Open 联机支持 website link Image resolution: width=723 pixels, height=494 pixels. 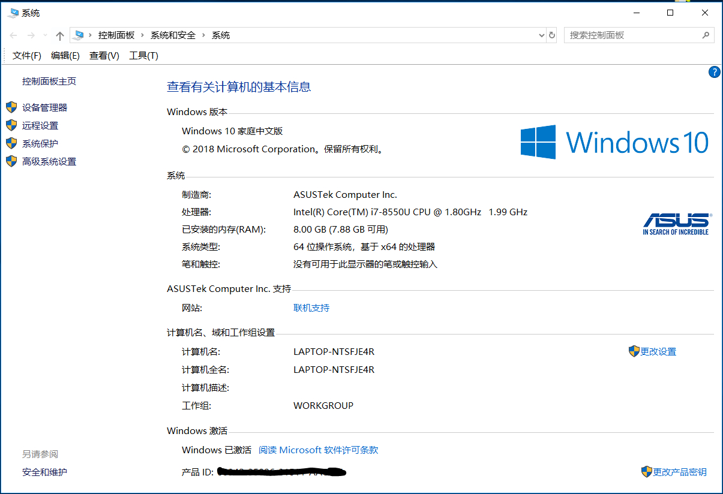click(x=311, y=308)
